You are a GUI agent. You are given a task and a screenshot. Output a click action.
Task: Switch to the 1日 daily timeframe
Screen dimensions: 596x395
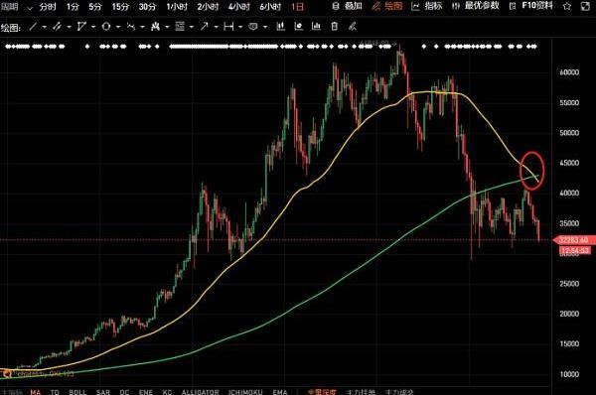(x=298, y=7)
